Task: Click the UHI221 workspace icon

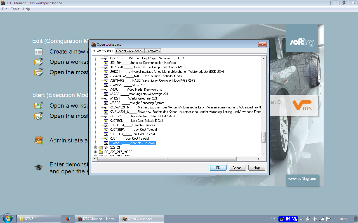Action: tap(106, 72)
